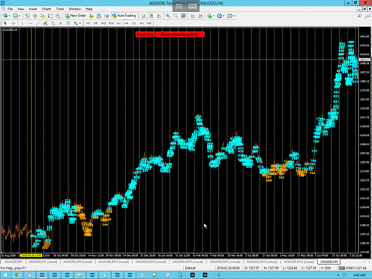Click the red Reset Seq button
The height and width of the screenshot is (279, 372).
(145, 35)
